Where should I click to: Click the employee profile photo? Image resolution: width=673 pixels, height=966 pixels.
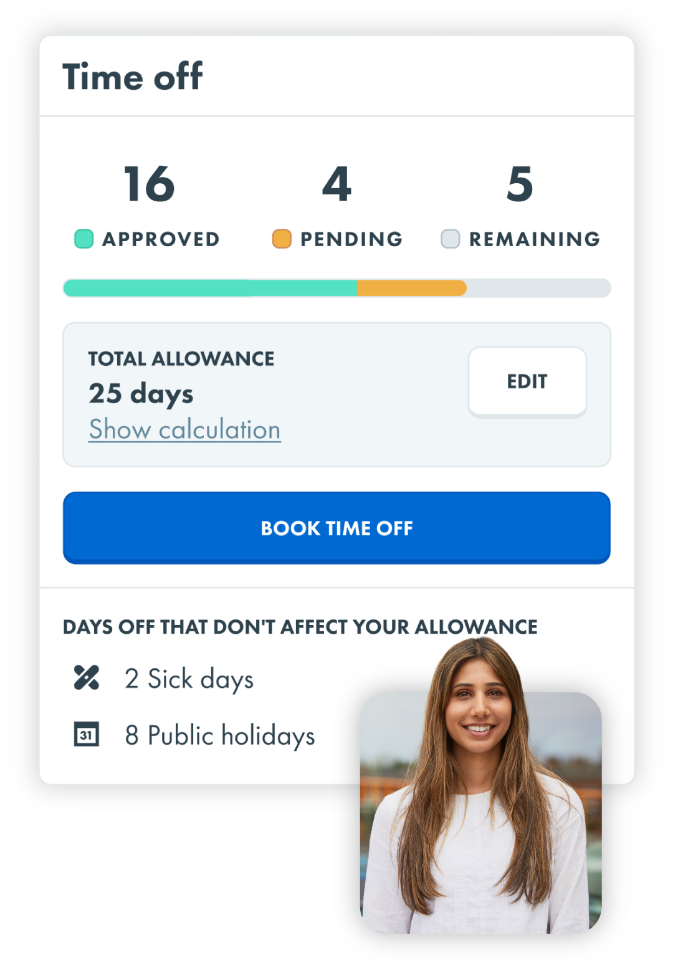pyautogui.click(x=480, y=810)
